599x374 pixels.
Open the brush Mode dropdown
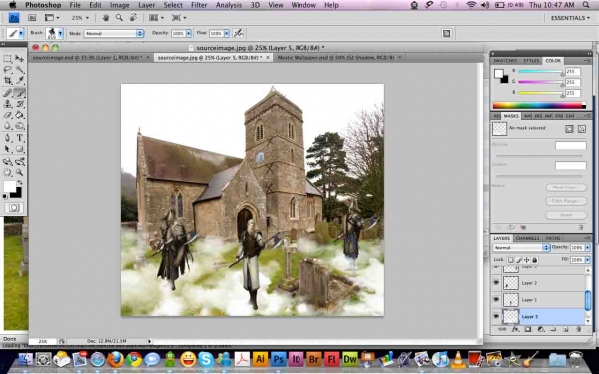(114, 33)
